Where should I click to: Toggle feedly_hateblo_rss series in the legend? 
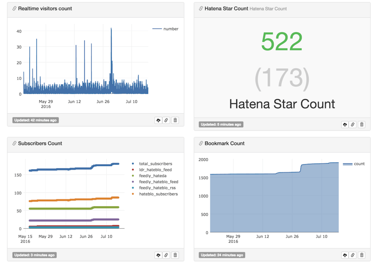(x=154, y=188)
